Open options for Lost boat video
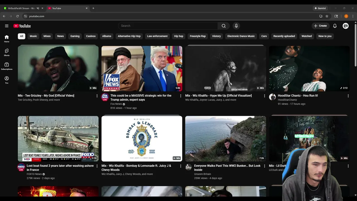Screen dimensions: 357x201 coord(97,166)
